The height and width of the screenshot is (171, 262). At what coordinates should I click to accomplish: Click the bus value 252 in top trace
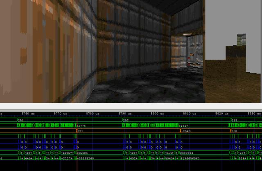[x=126, y=120]
